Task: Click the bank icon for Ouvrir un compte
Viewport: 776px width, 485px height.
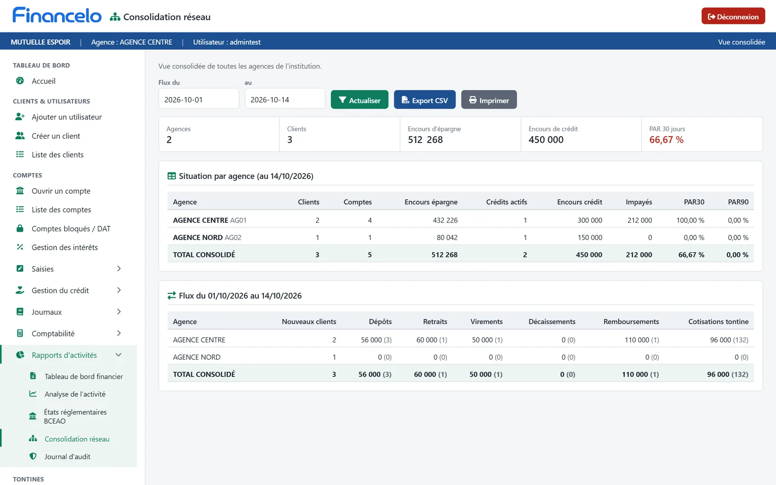Action: (20, 191)
